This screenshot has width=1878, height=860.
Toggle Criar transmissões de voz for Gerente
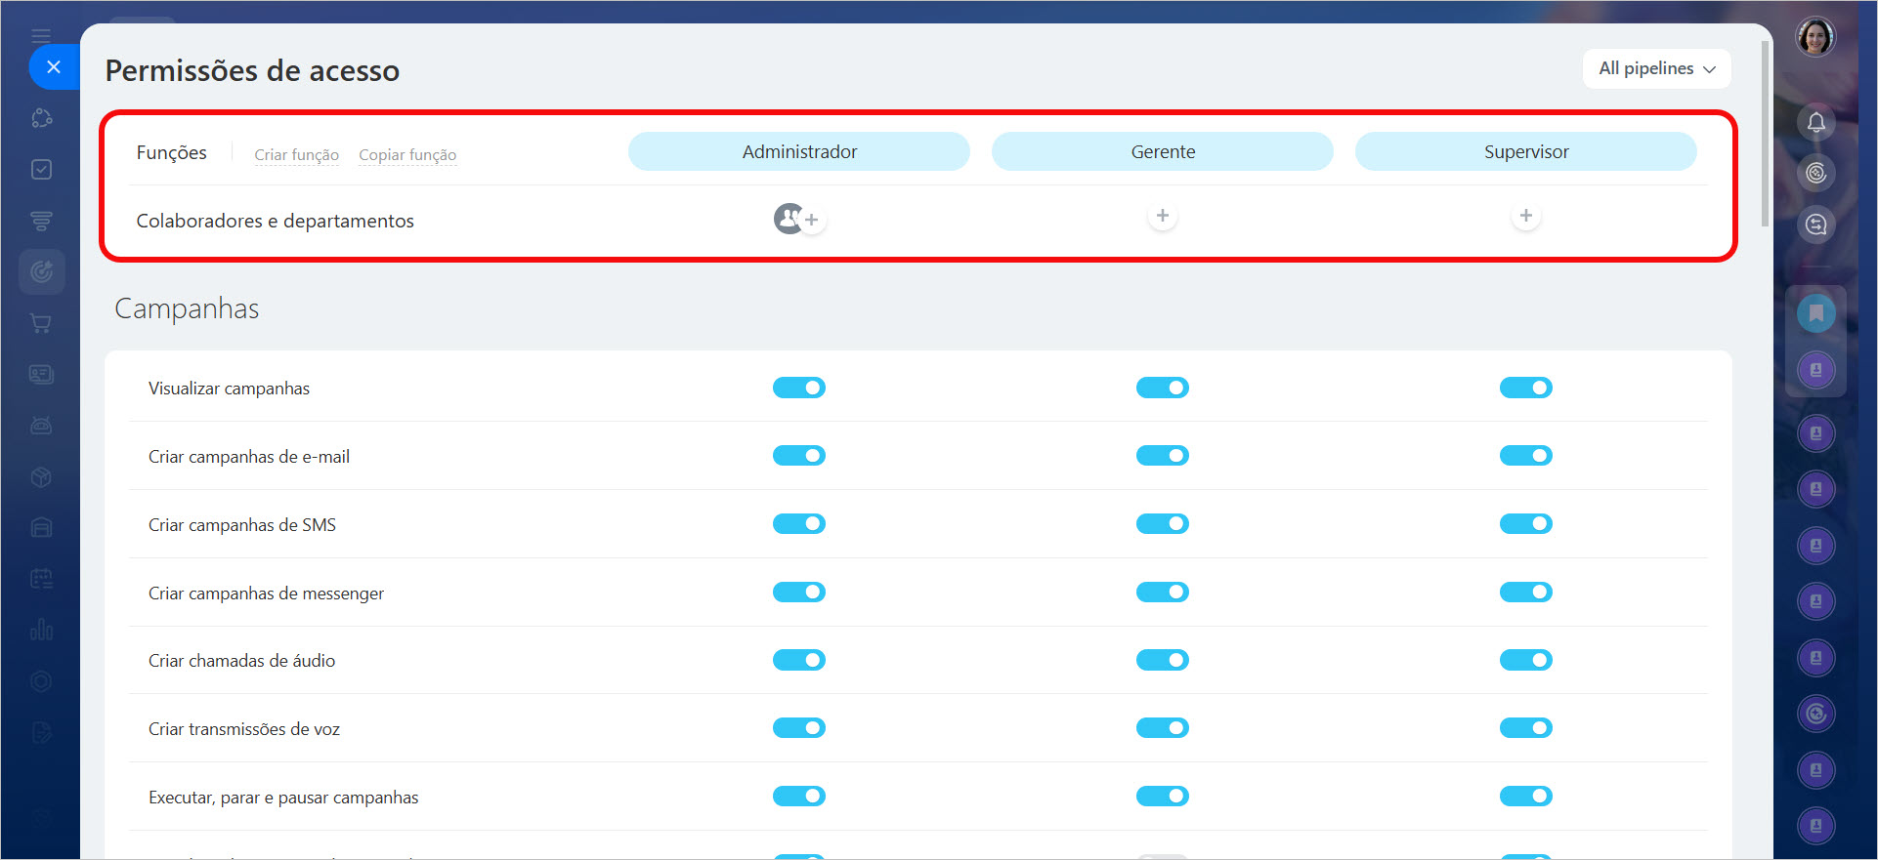[1163, 728]
